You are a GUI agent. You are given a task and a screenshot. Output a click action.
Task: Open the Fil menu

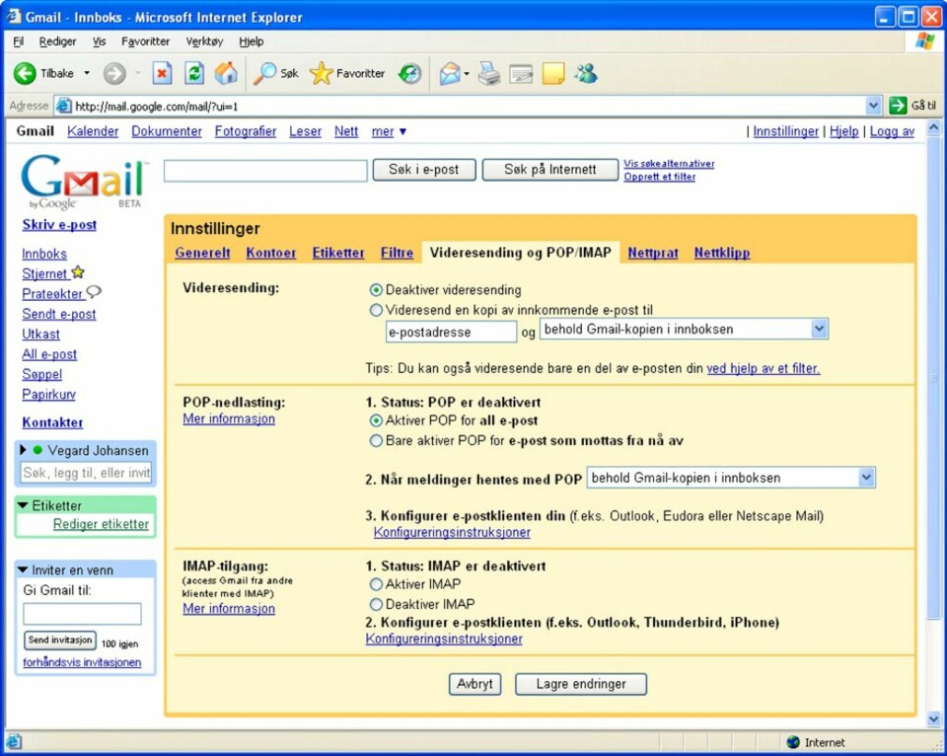[19, 41]
